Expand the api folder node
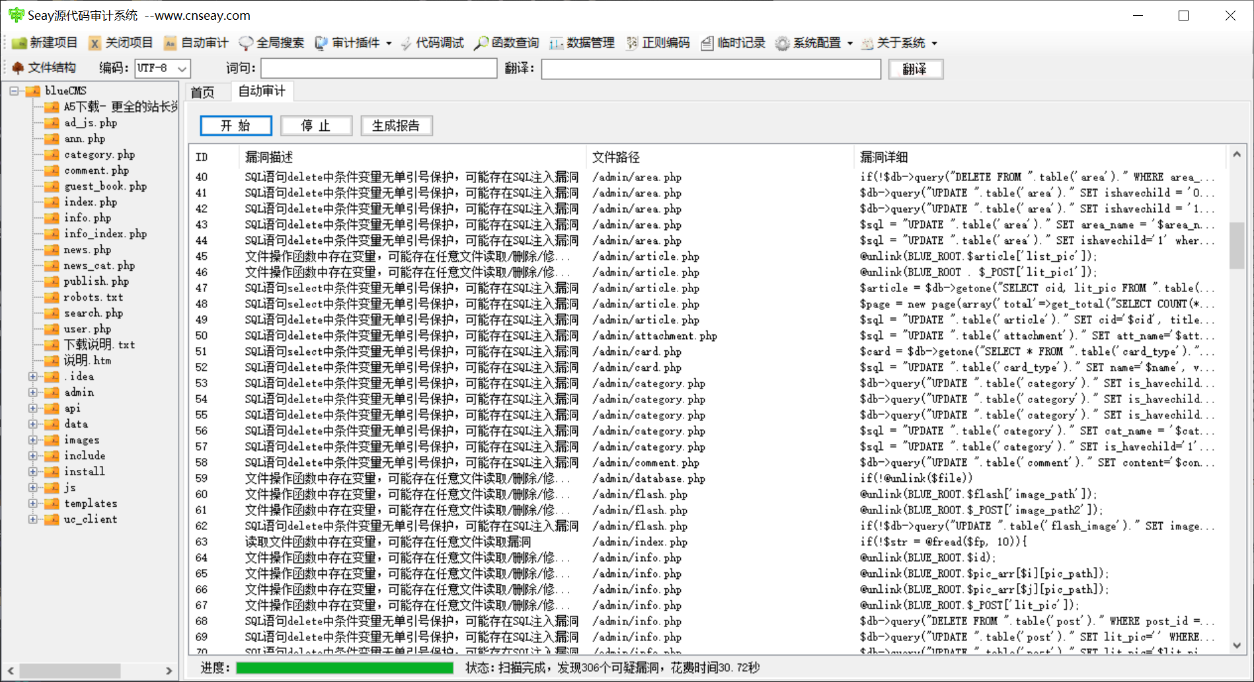The width and height of the screenshot is (1254, 682). 32,408
